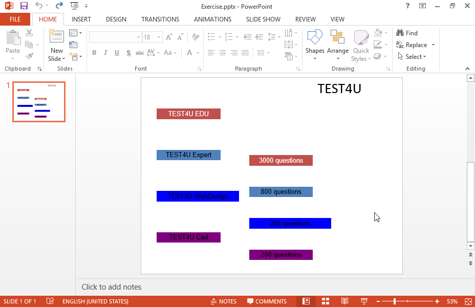Align text right in paragraph

pos(234,53)
